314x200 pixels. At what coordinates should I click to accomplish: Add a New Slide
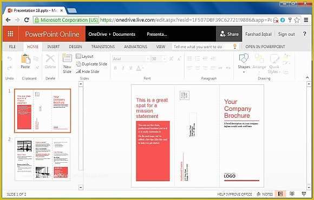coord(67,64)
